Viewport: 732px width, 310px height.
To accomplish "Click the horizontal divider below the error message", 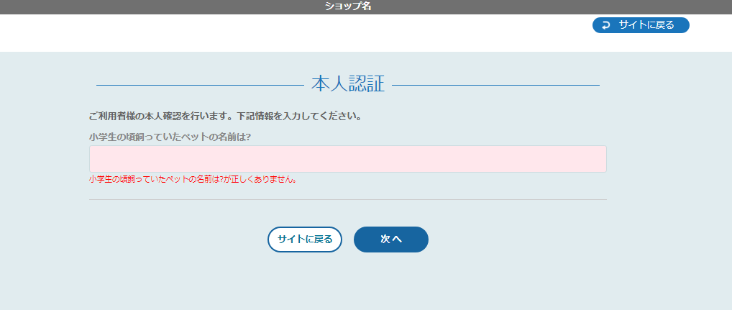I will point(347,199).
